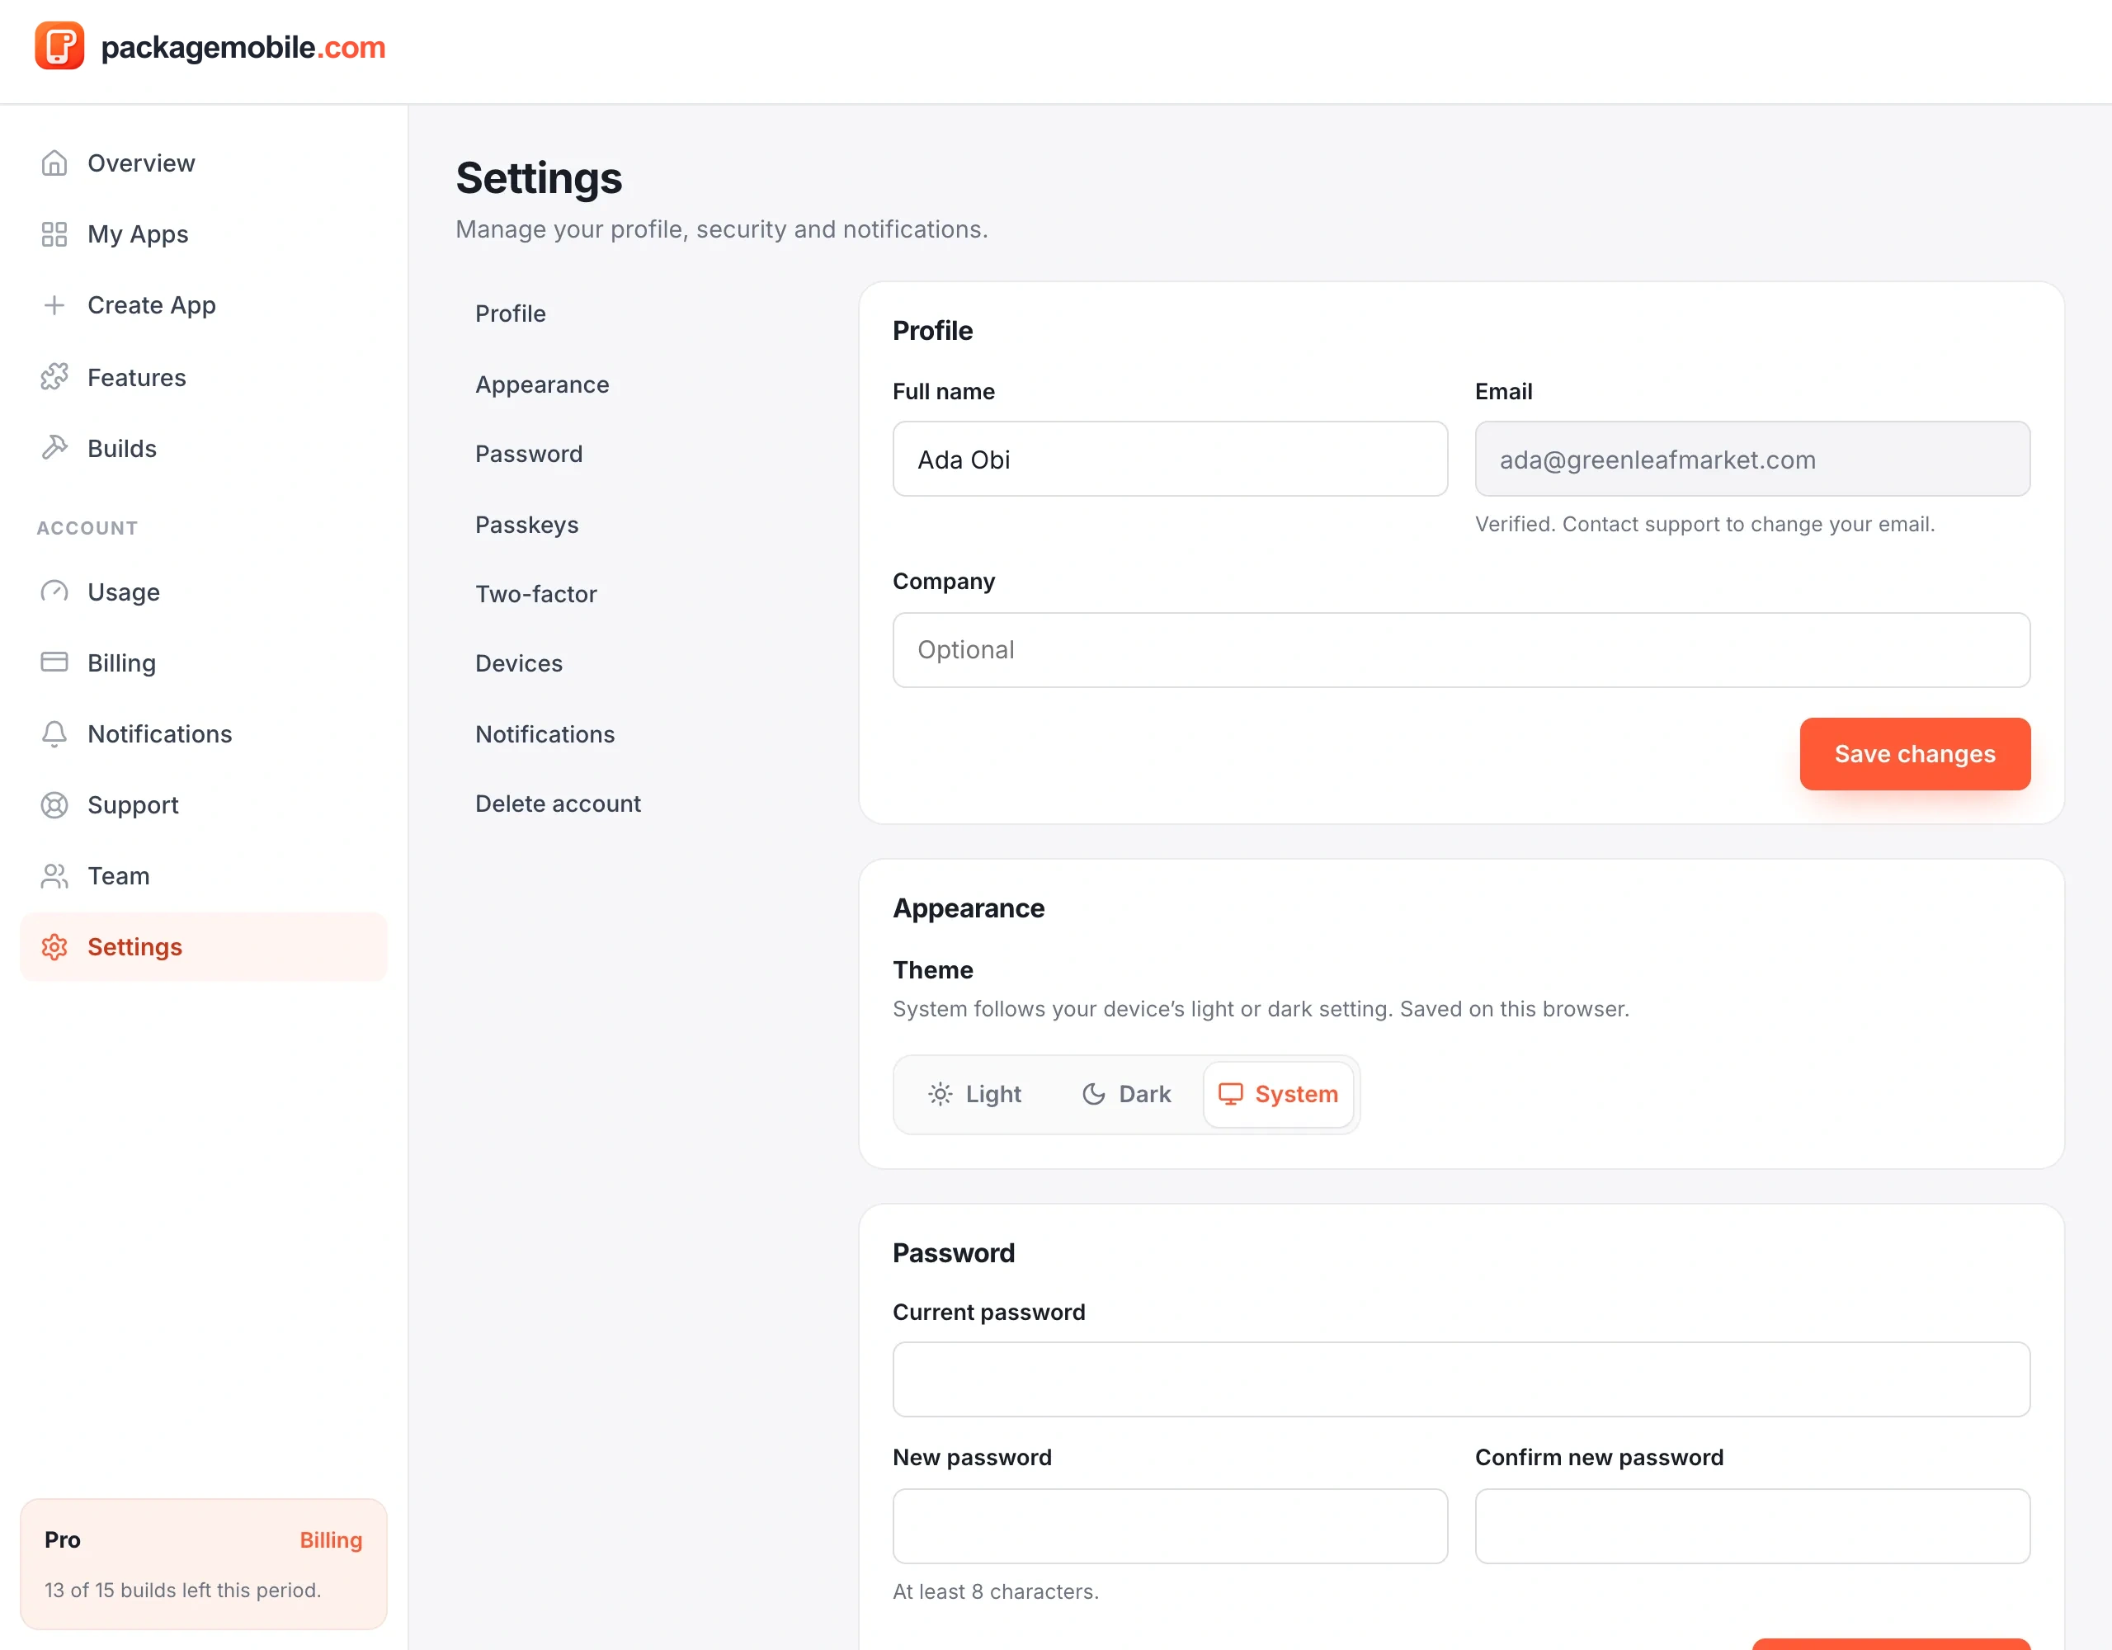Viewport: 2112px width, 1650px height.
Task: Click the packagemobile logo icon
Action: pos(59,45)
